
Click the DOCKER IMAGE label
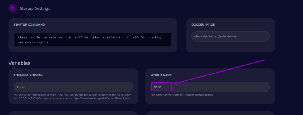(203, 25)
